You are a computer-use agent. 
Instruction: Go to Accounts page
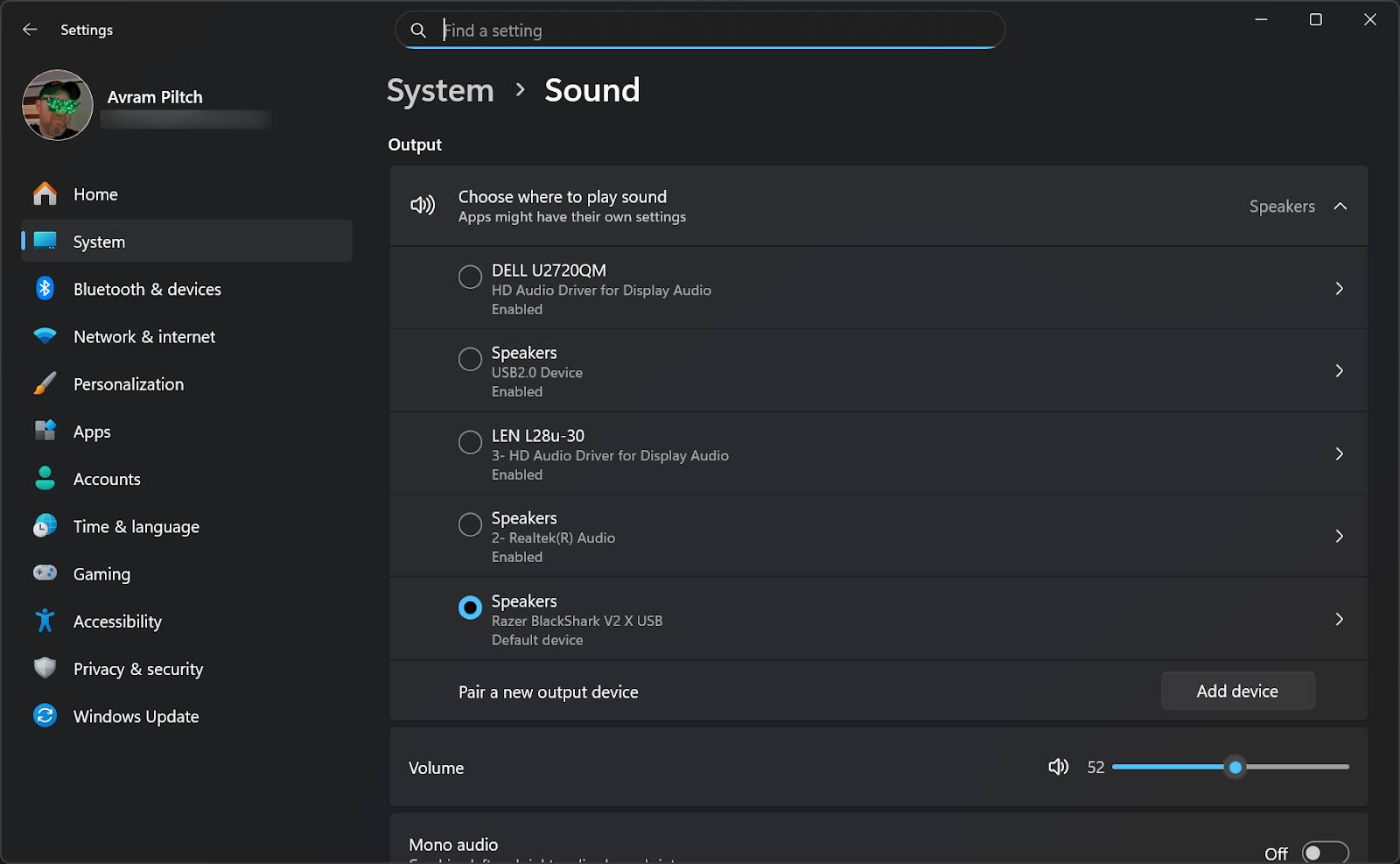point(186,479)
